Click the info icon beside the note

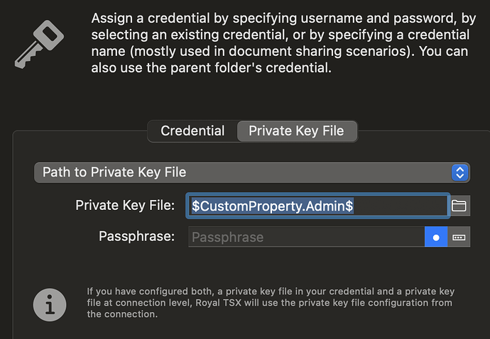coord(50,303)
